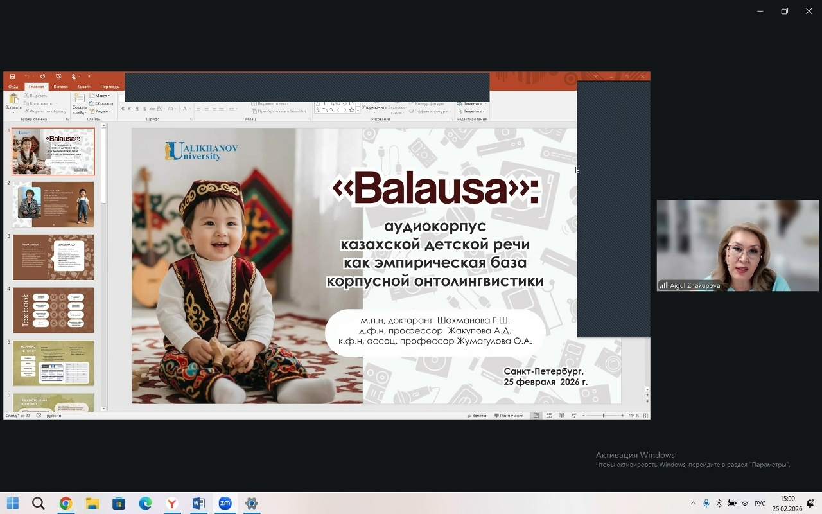The width and height of the screenshot is (822, 514).
Task: Click the Сбросить button in Slides group
Action: pos(103,103)
